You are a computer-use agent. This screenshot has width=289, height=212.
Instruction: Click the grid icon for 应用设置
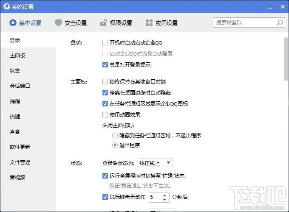pos(149,23)
